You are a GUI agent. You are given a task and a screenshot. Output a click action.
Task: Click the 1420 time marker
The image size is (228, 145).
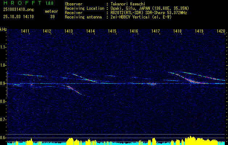221,31
